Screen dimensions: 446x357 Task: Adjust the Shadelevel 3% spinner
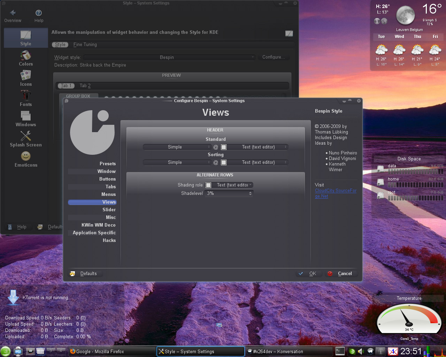(x=229, y=193)
